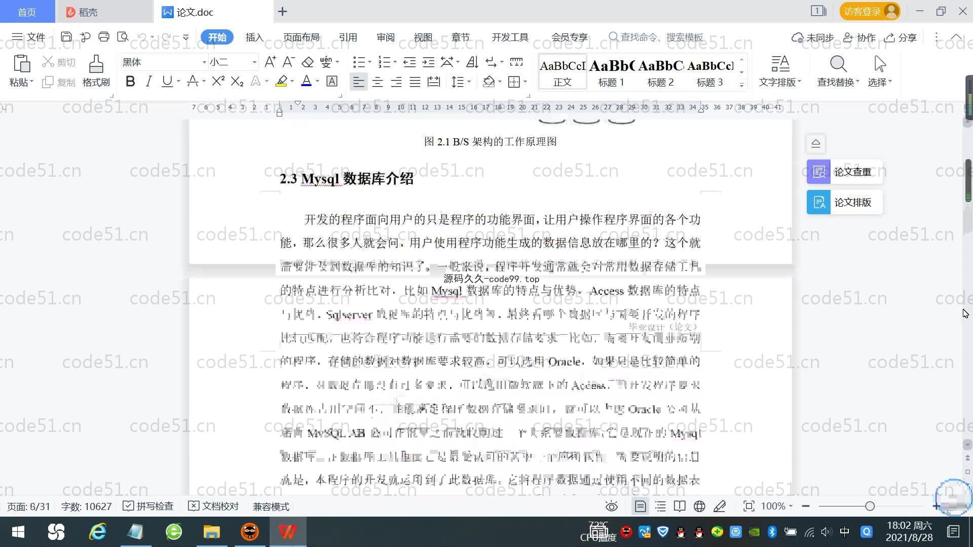Toggle eye protection mode icon
This screenshot has height=547, width=973.
click(612, 506)
